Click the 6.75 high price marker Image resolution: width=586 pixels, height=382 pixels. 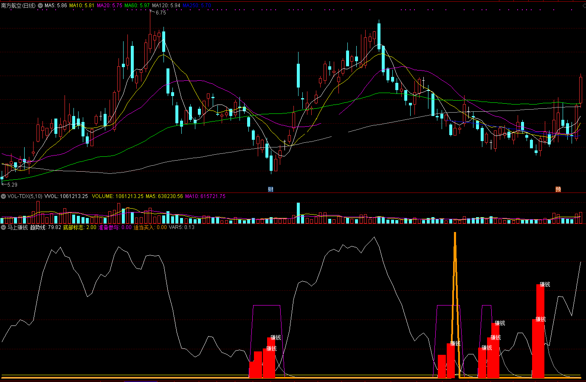[x=161, y=13]
